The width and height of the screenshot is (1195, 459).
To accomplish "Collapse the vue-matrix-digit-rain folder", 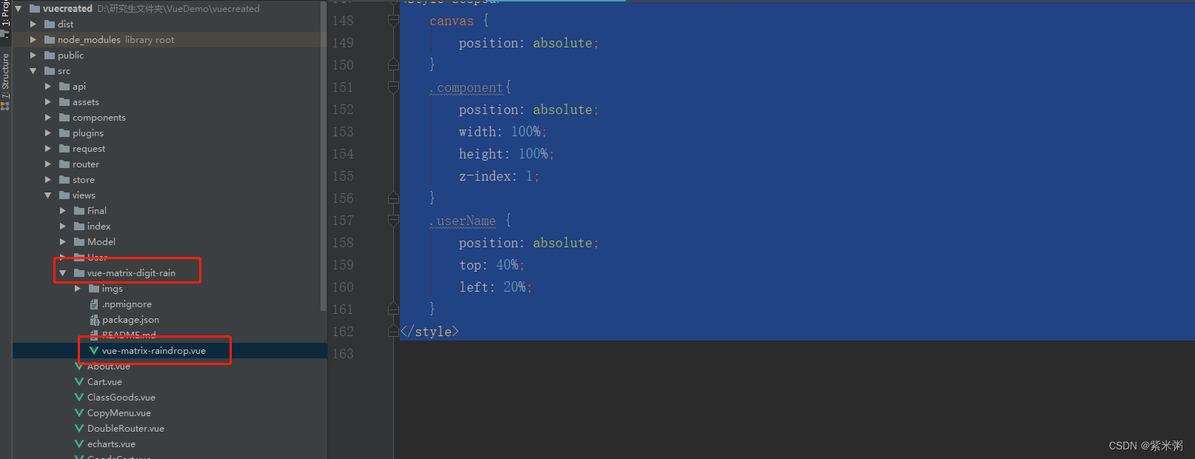I will pyautogui.click(x=63, y=273).
